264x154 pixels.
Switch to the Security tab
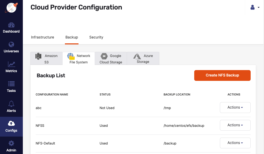pos(96,37)
